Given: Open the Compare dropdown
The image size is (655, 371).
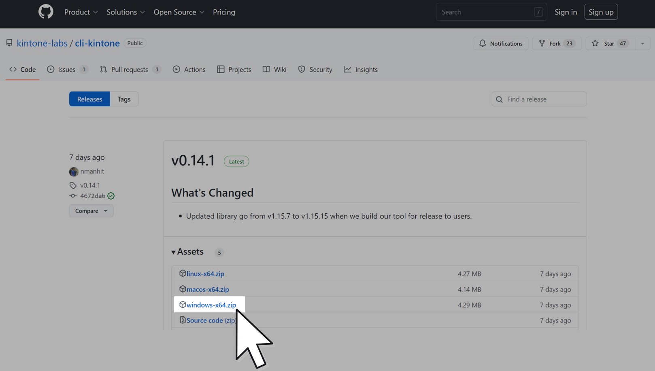Looking at the screenshot, I should [x=91, y=211].
